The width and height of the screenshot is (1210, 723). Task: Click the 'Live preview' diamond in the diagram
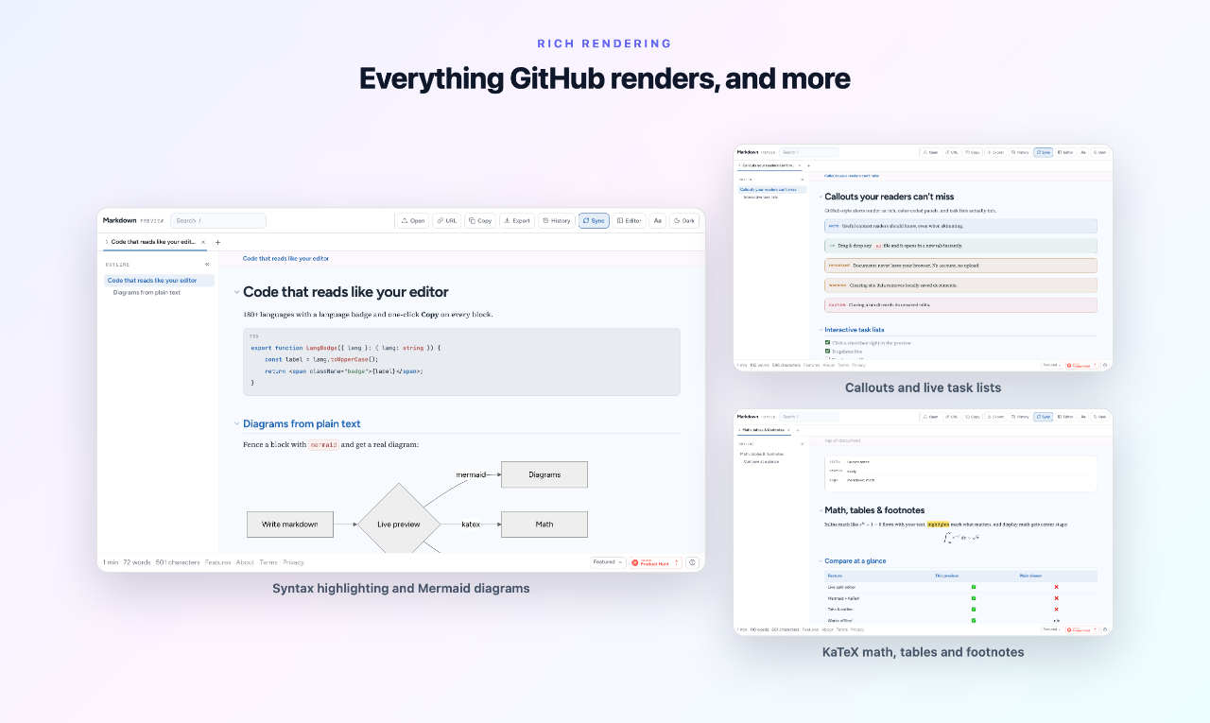[399, 525]
